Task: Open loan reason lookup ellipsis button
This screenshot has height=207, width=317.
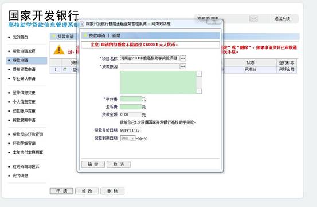Action: pyautogui.click(x=183, y=66)
